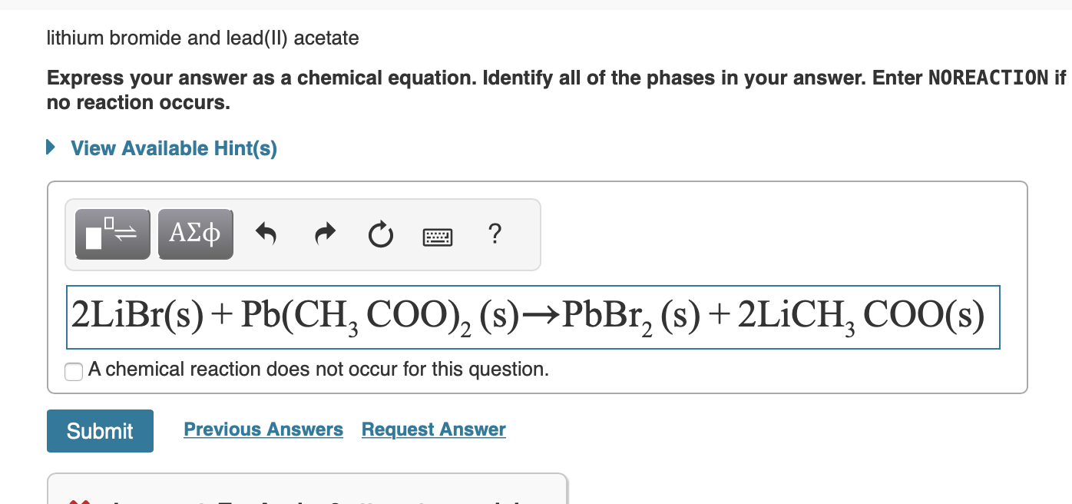The width and height of the screenshot is (1072, 504).
Task: Expand the hints disclosure triangle
Action: (x=51, y=147)
